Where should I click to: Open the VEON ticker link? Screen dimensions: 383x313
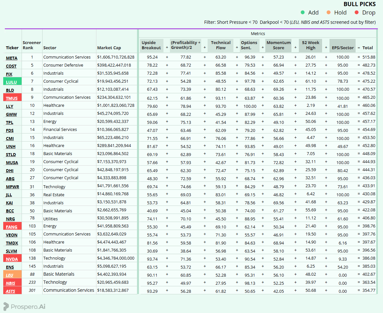click(12, 235)
